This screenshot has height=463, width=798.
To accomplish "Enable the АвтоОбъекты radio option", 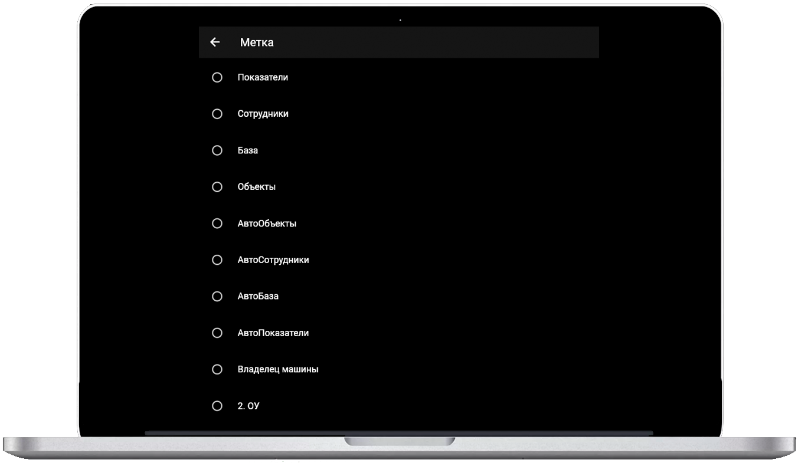I will 217,224.
